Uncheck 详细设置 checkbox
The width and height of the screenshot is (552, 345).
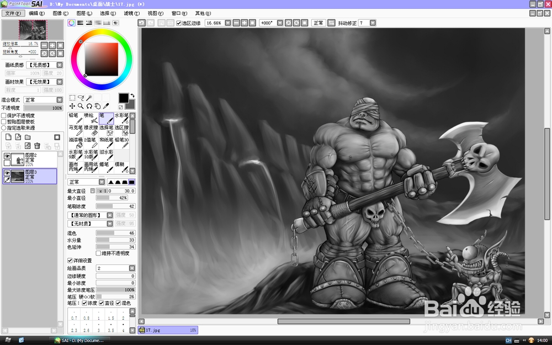(70, 261)
